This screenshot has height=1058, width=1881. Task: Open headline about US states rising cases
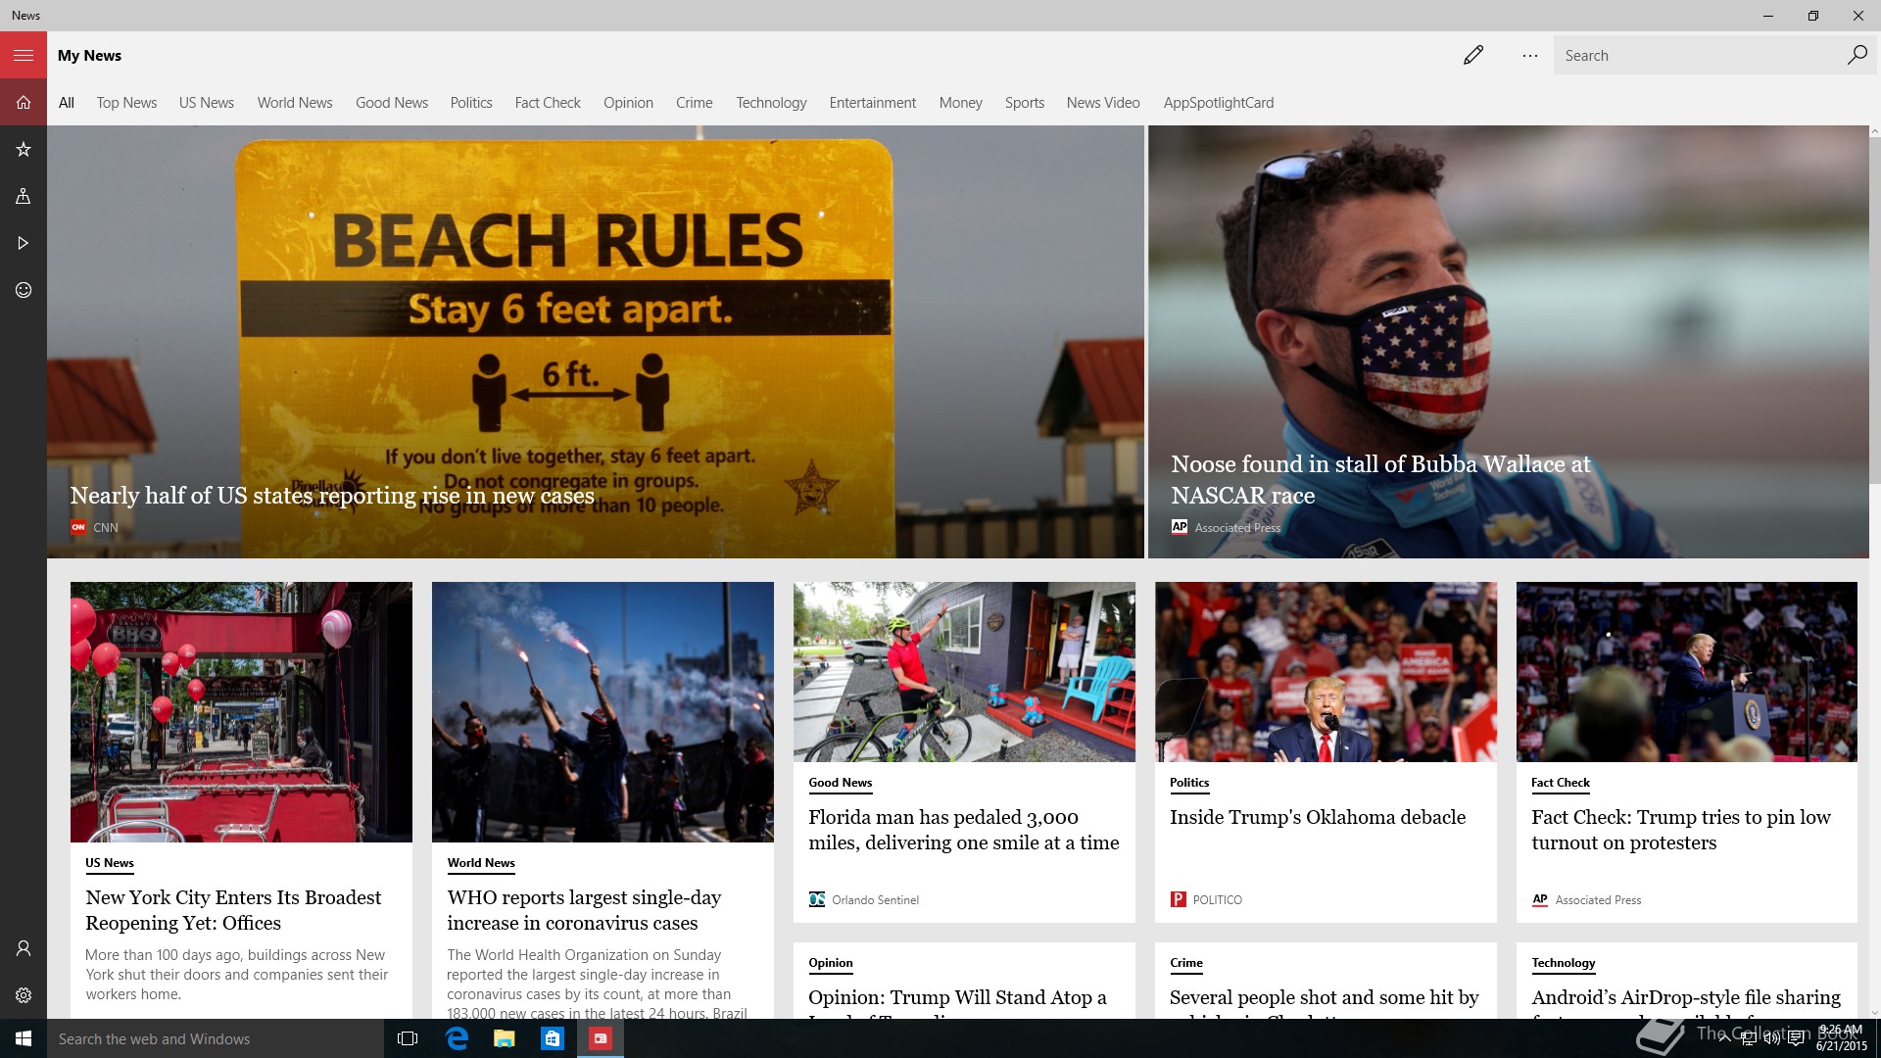point(332,496)
